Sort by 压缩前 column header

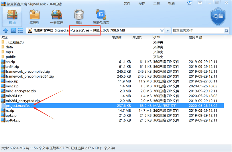pos(117,38)
